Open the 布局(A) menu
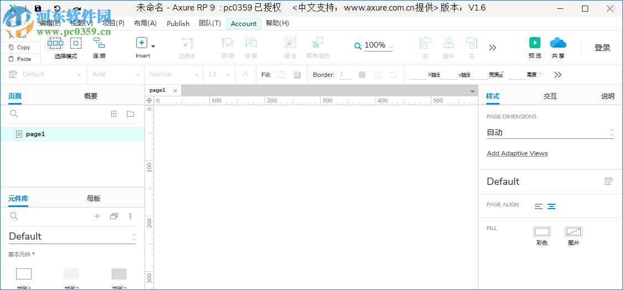 pos(146,23)
